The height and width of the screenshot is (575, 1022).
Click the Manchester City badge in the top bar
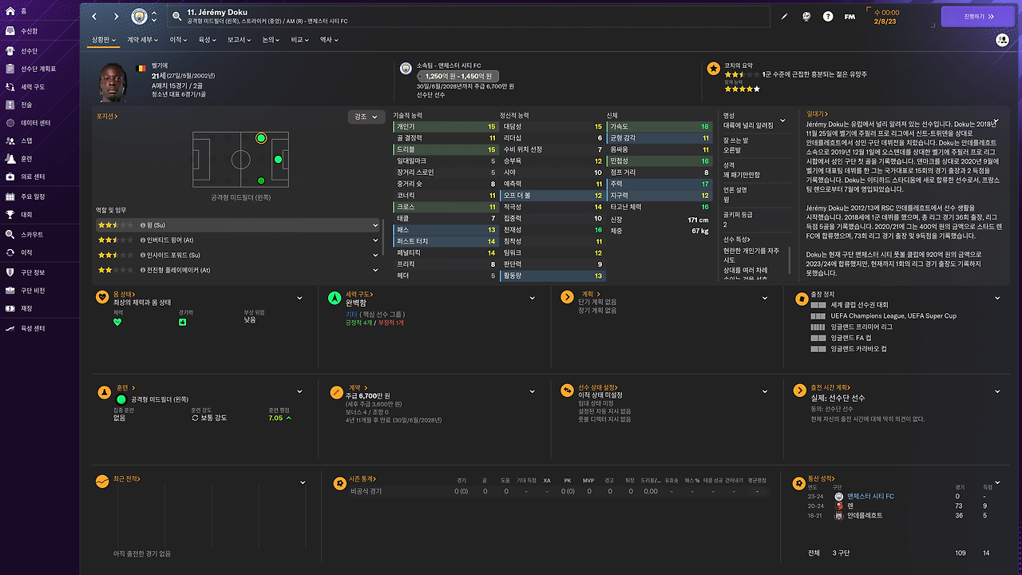[140, 16]
